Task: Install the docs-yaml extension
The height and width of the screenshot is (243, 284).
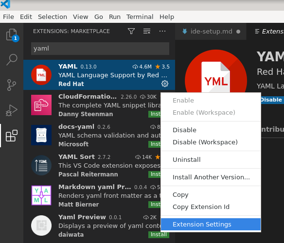Action: tap(155, 144)
